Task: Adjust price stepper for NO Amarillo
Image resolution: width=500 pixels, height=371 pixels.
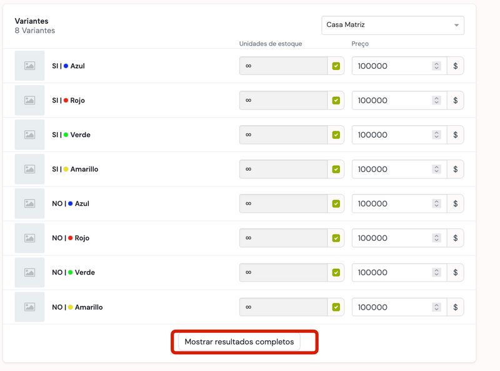Action: (x=436, y=307)
